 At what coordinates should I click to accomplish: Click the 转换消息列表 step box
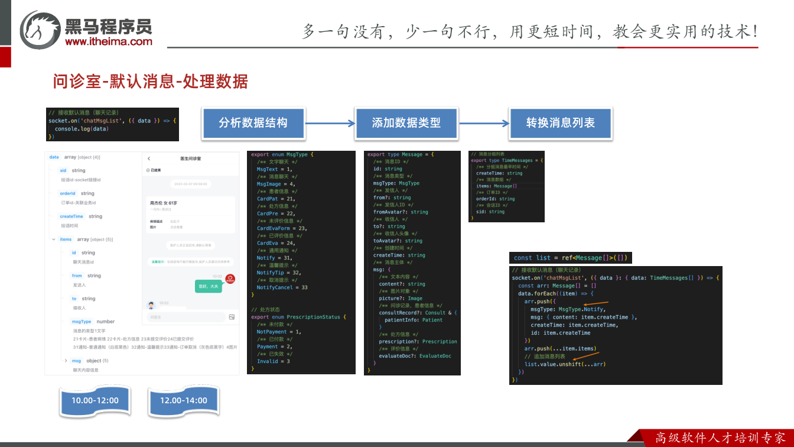560,123
